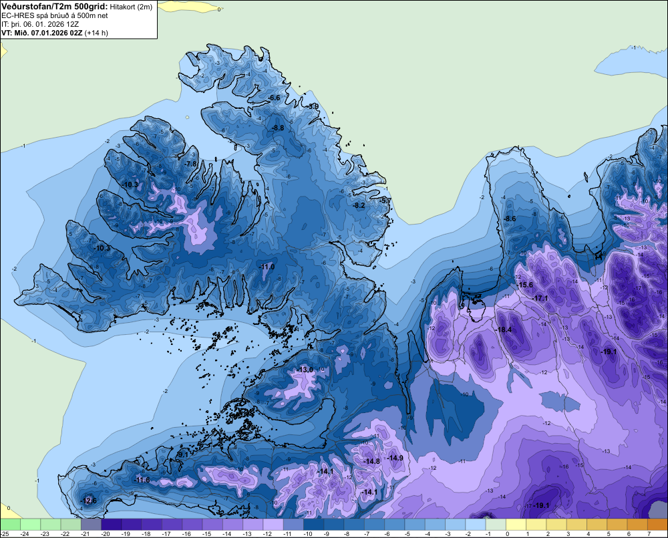Click the dark blue legend swatch above the -10 label

tap(313, 525)
